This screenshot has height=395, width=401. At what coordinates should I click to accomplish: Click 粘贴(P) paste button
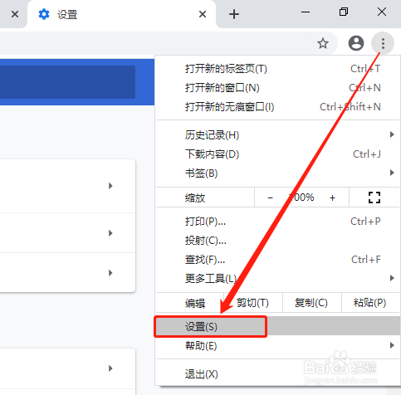pyautogui.click(x=370, y=303)
